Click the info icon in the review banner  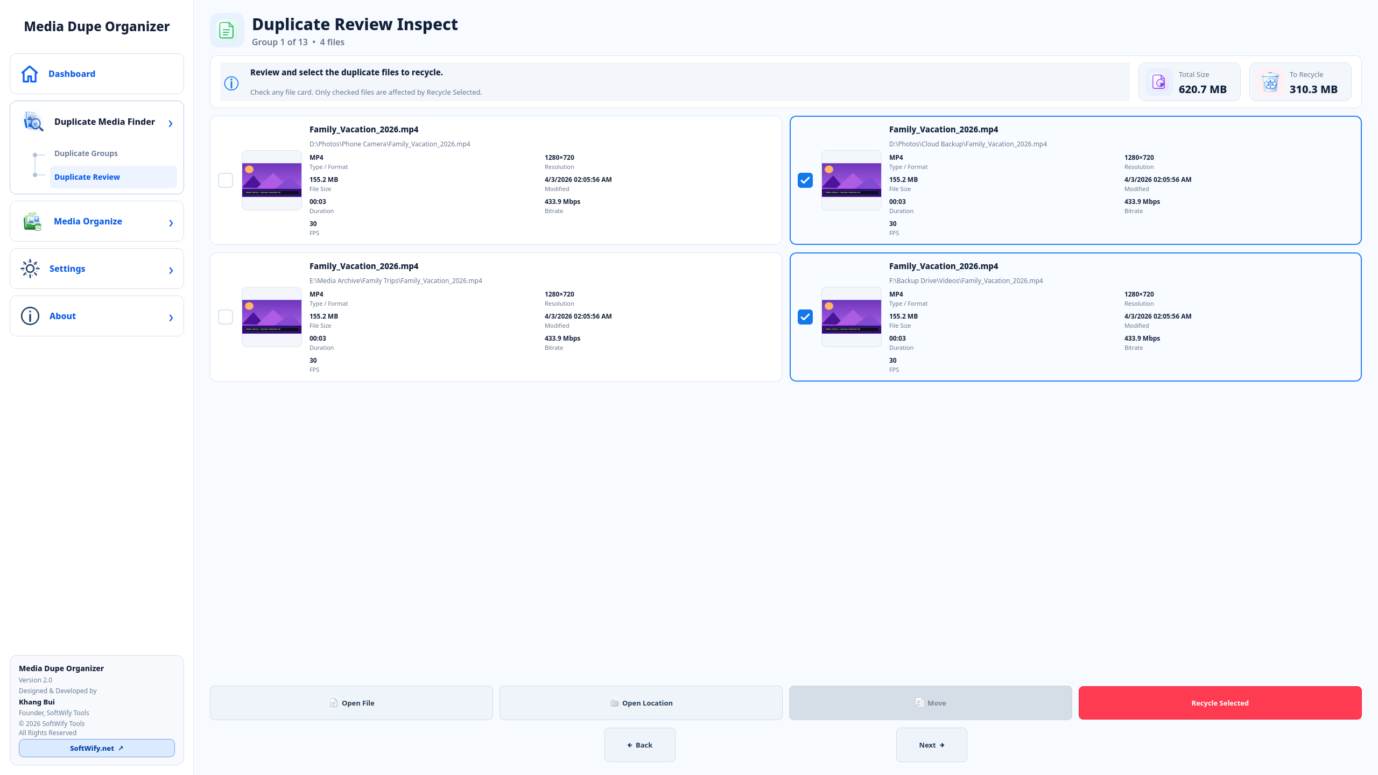coord(231,83)
